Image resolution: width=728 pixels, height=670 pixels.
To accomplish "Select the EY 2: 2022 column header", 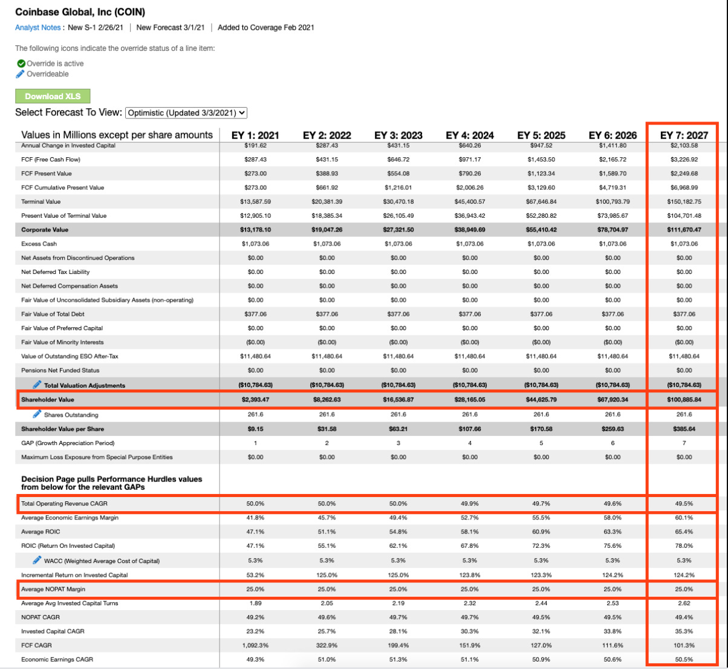I will pos(327,135).
